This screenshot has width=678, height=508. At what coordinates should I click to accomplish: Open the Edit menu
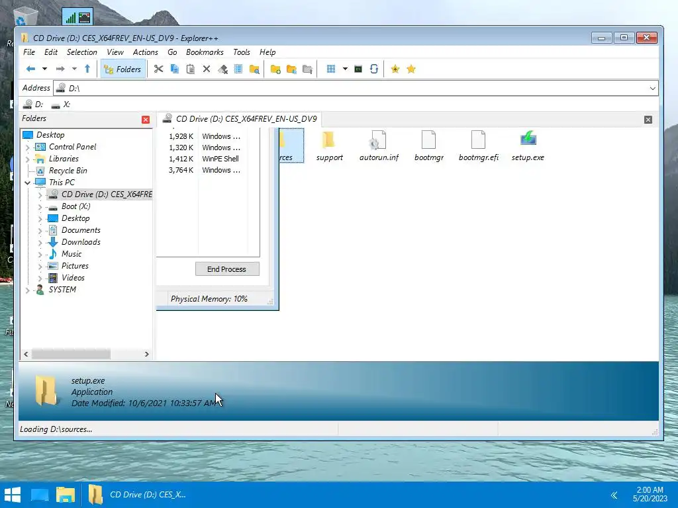[x=50, y=52]
